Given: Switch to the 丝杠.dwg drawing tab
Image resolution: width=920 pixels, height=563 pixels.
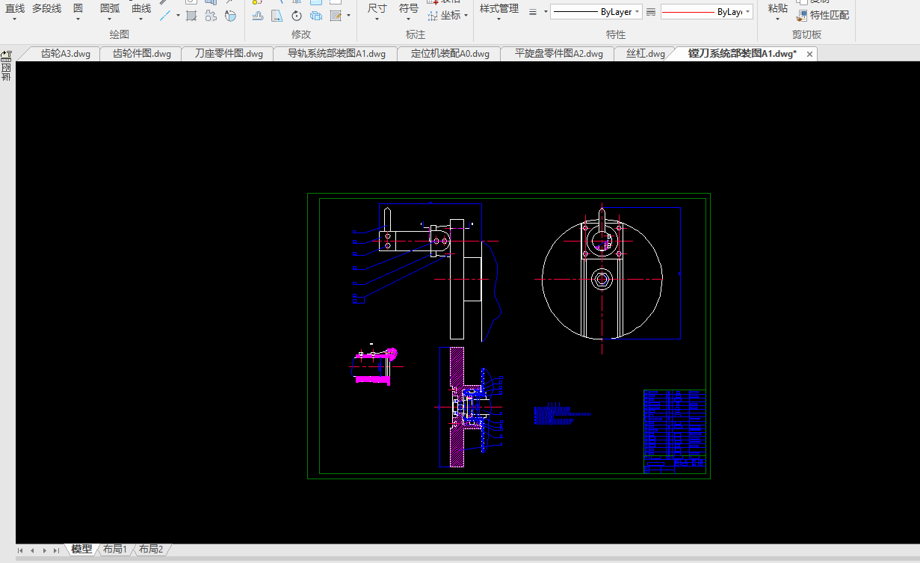Looking at the screenshot, I should click(645, 54).
